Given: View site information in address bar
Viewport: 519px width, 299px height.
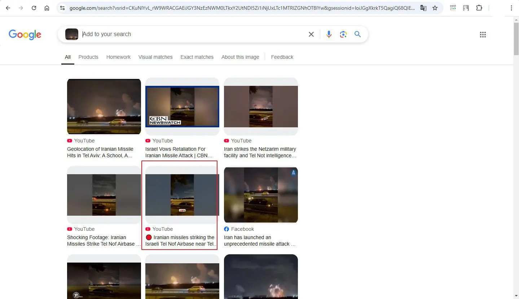Looking at the screenshot, I should [62, 8].
